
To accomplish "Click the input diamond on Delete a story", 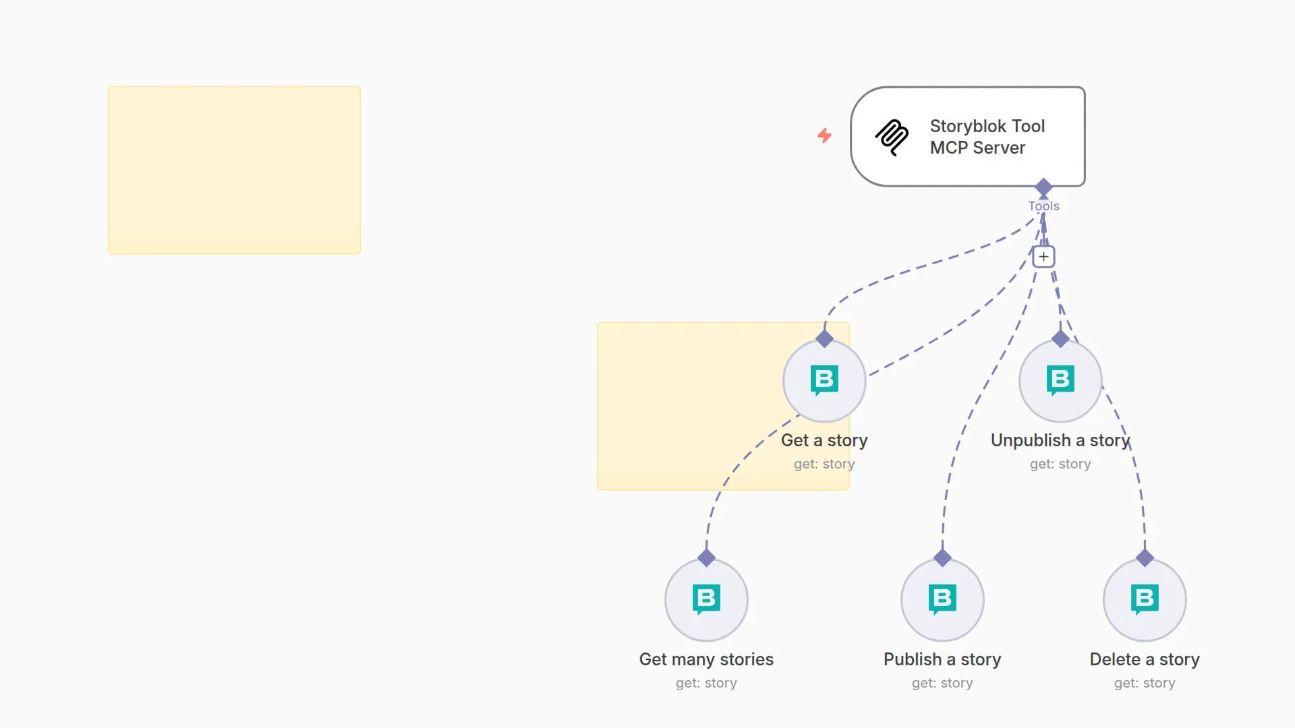I will 1145,557.
